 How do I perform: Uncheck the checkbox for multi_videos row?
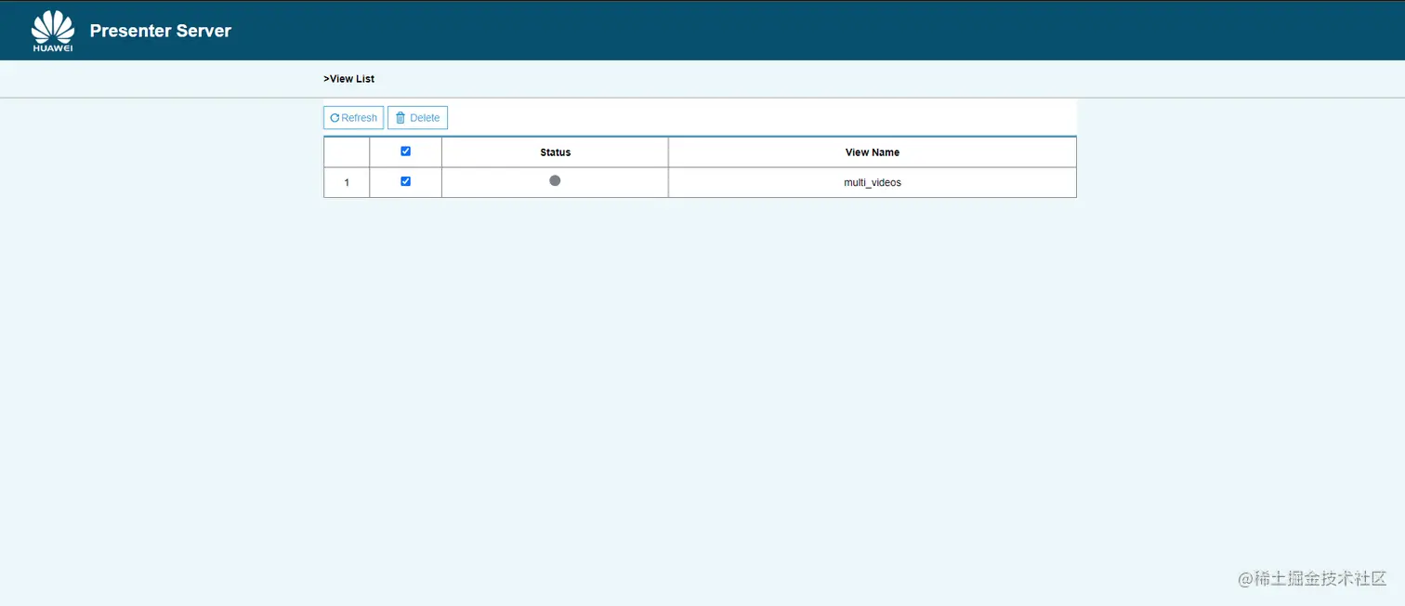(x=405, y=181)
